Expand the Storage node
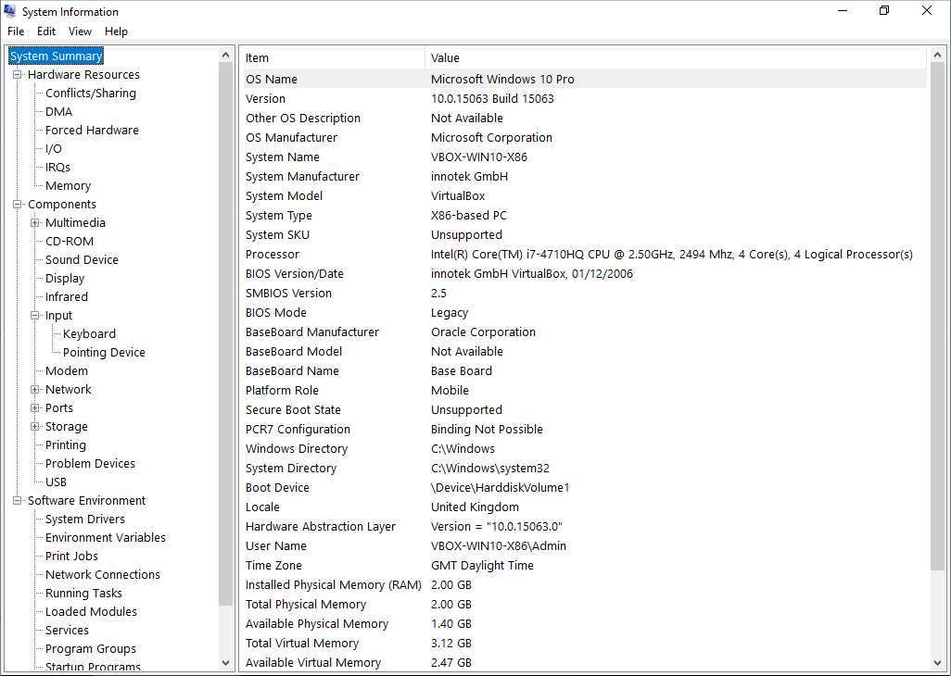Image resolution: width=951 pixels, height=676 pixels. pos(35,427)
